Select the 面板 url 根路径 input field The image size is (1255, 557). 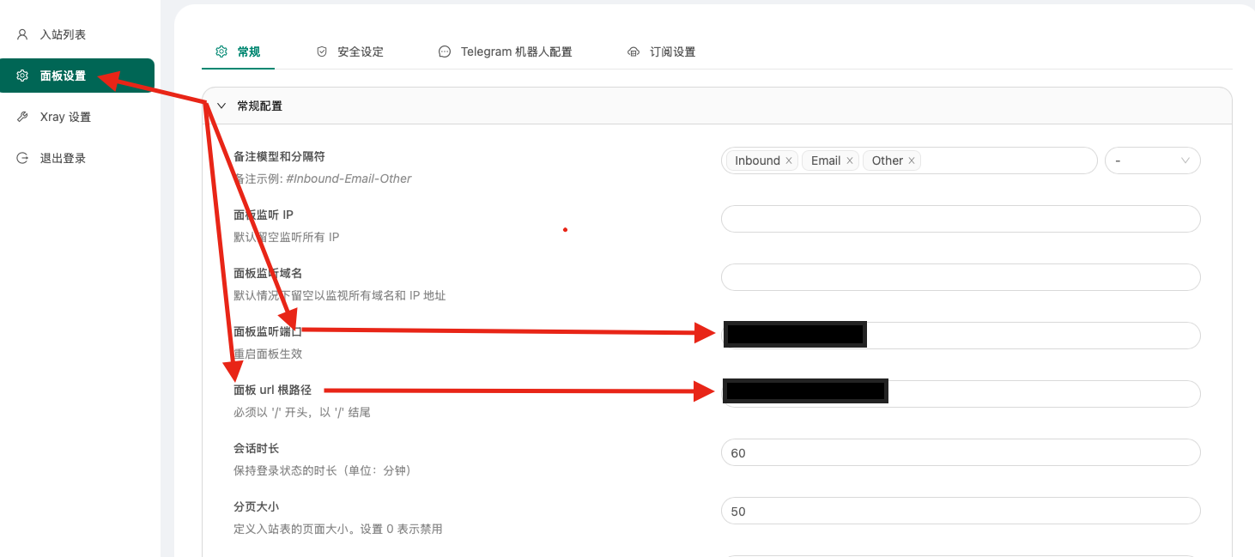point(1043,394)
